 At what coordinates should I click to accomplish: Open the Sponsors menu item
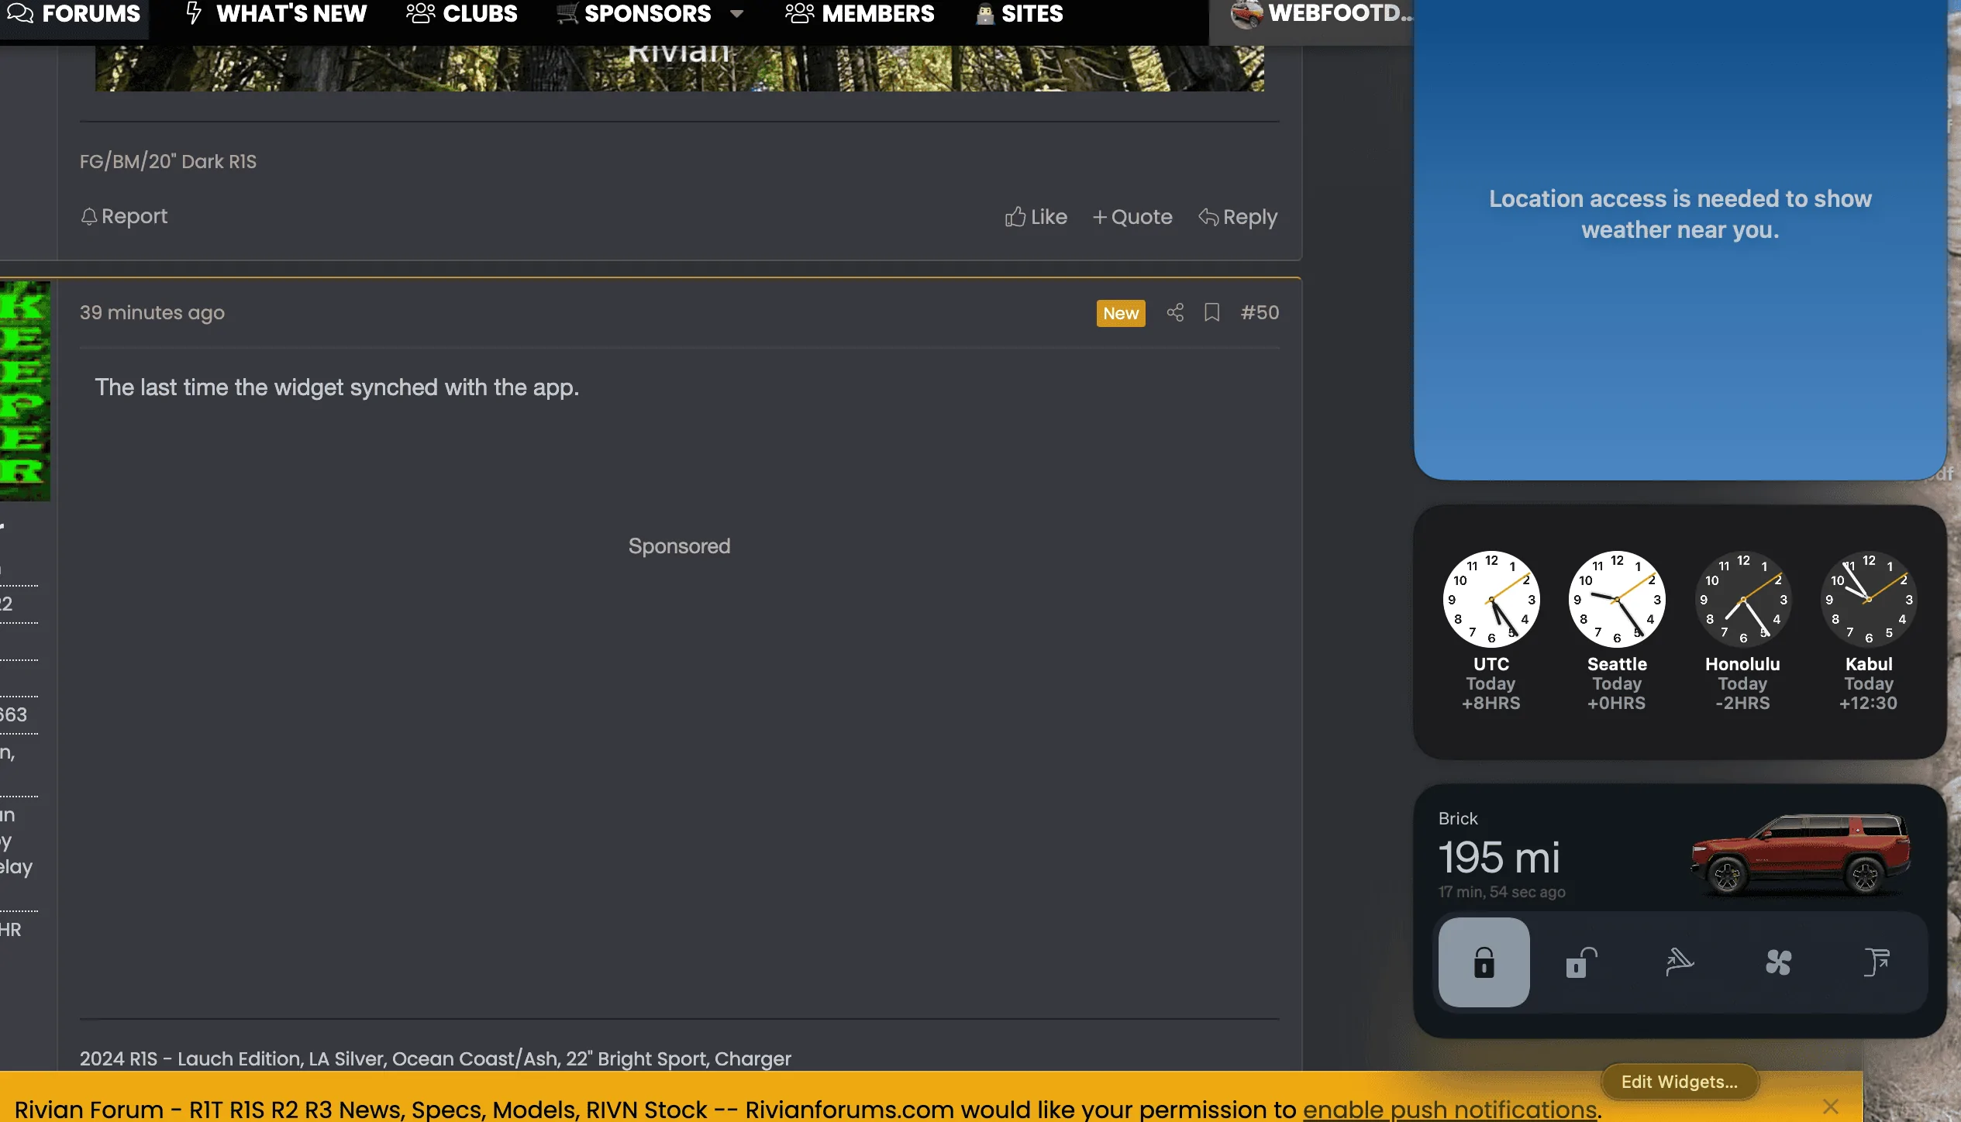point(634,14)
